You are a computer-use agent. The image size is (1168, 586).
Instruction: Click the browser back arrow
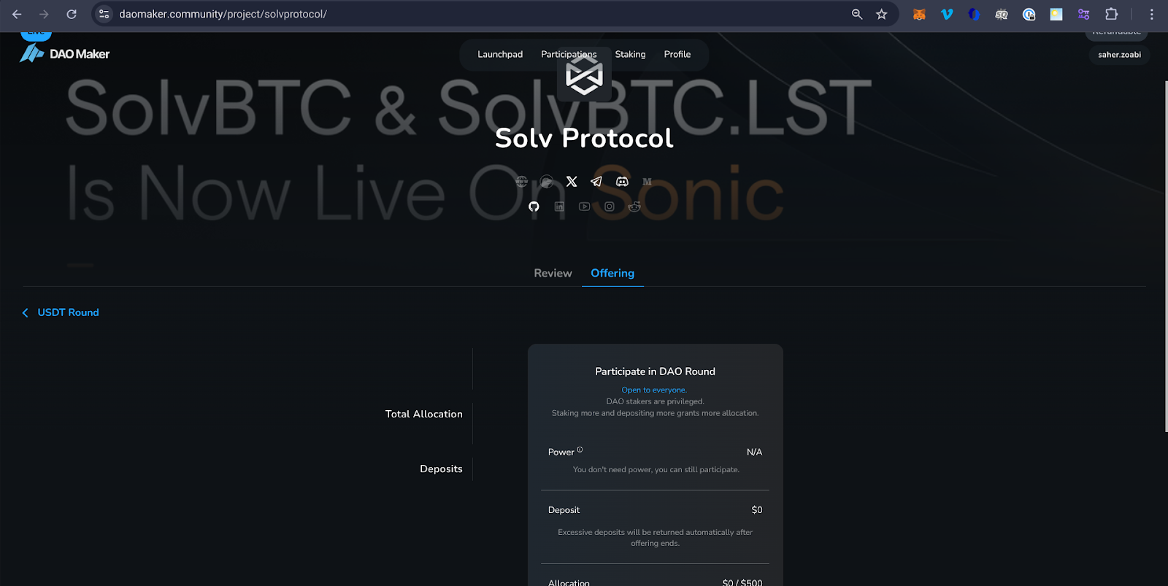point(17,14)
